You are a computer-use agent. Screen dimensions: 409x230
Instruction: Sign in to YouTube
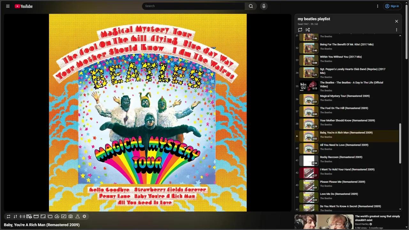click(x=392, y=6)
